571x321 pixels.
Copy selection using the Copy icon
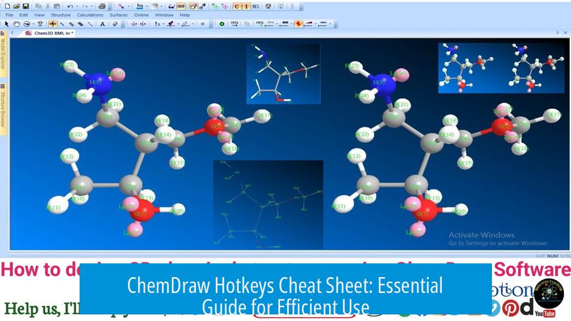tap(38, 6)
